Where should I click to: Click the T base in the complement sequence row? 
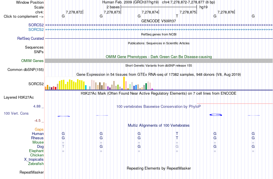177,16
